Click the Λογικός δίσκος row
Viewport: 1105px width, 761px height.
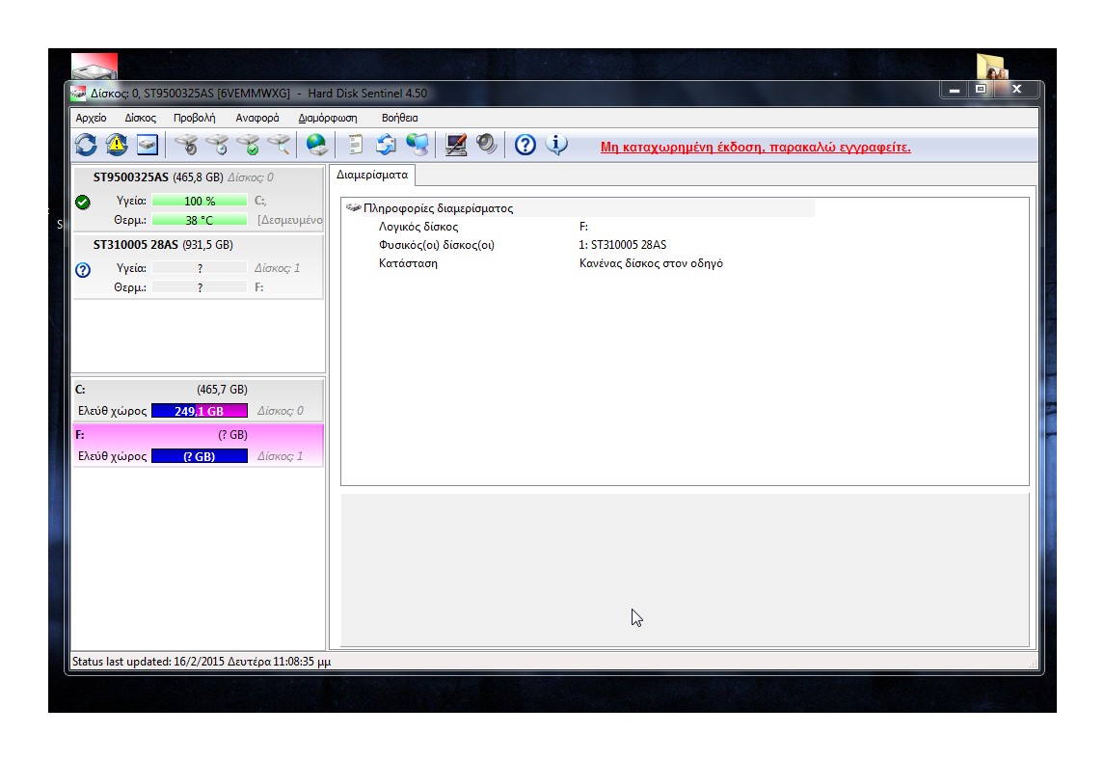578,227
